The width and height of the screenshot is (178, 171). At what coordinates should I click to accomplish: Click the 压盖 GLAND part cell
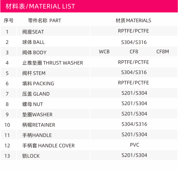[x=53, y=93]
